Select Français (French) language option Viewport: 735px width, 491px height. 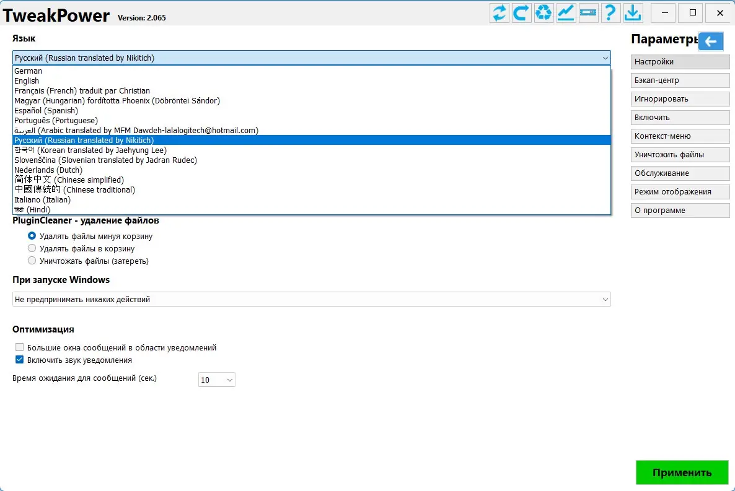(x=311, y=90)
